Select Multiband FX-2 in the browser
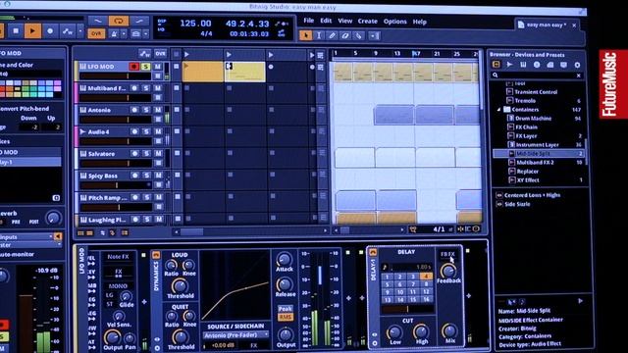Viewport: 628px width, 353px height. coord(535,163)
